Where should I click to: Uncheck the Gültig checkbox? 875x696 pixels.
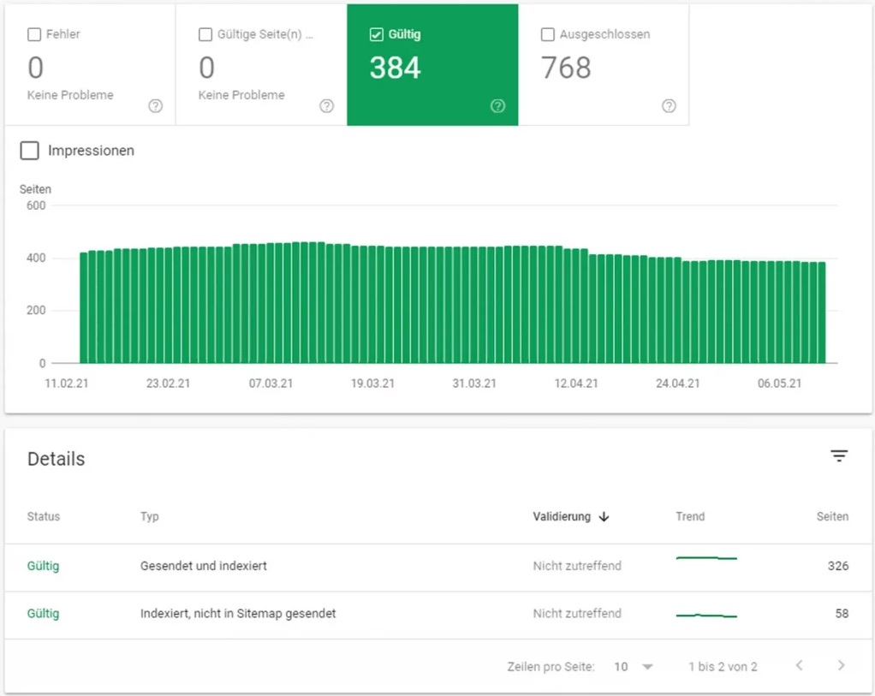(377, 35)
